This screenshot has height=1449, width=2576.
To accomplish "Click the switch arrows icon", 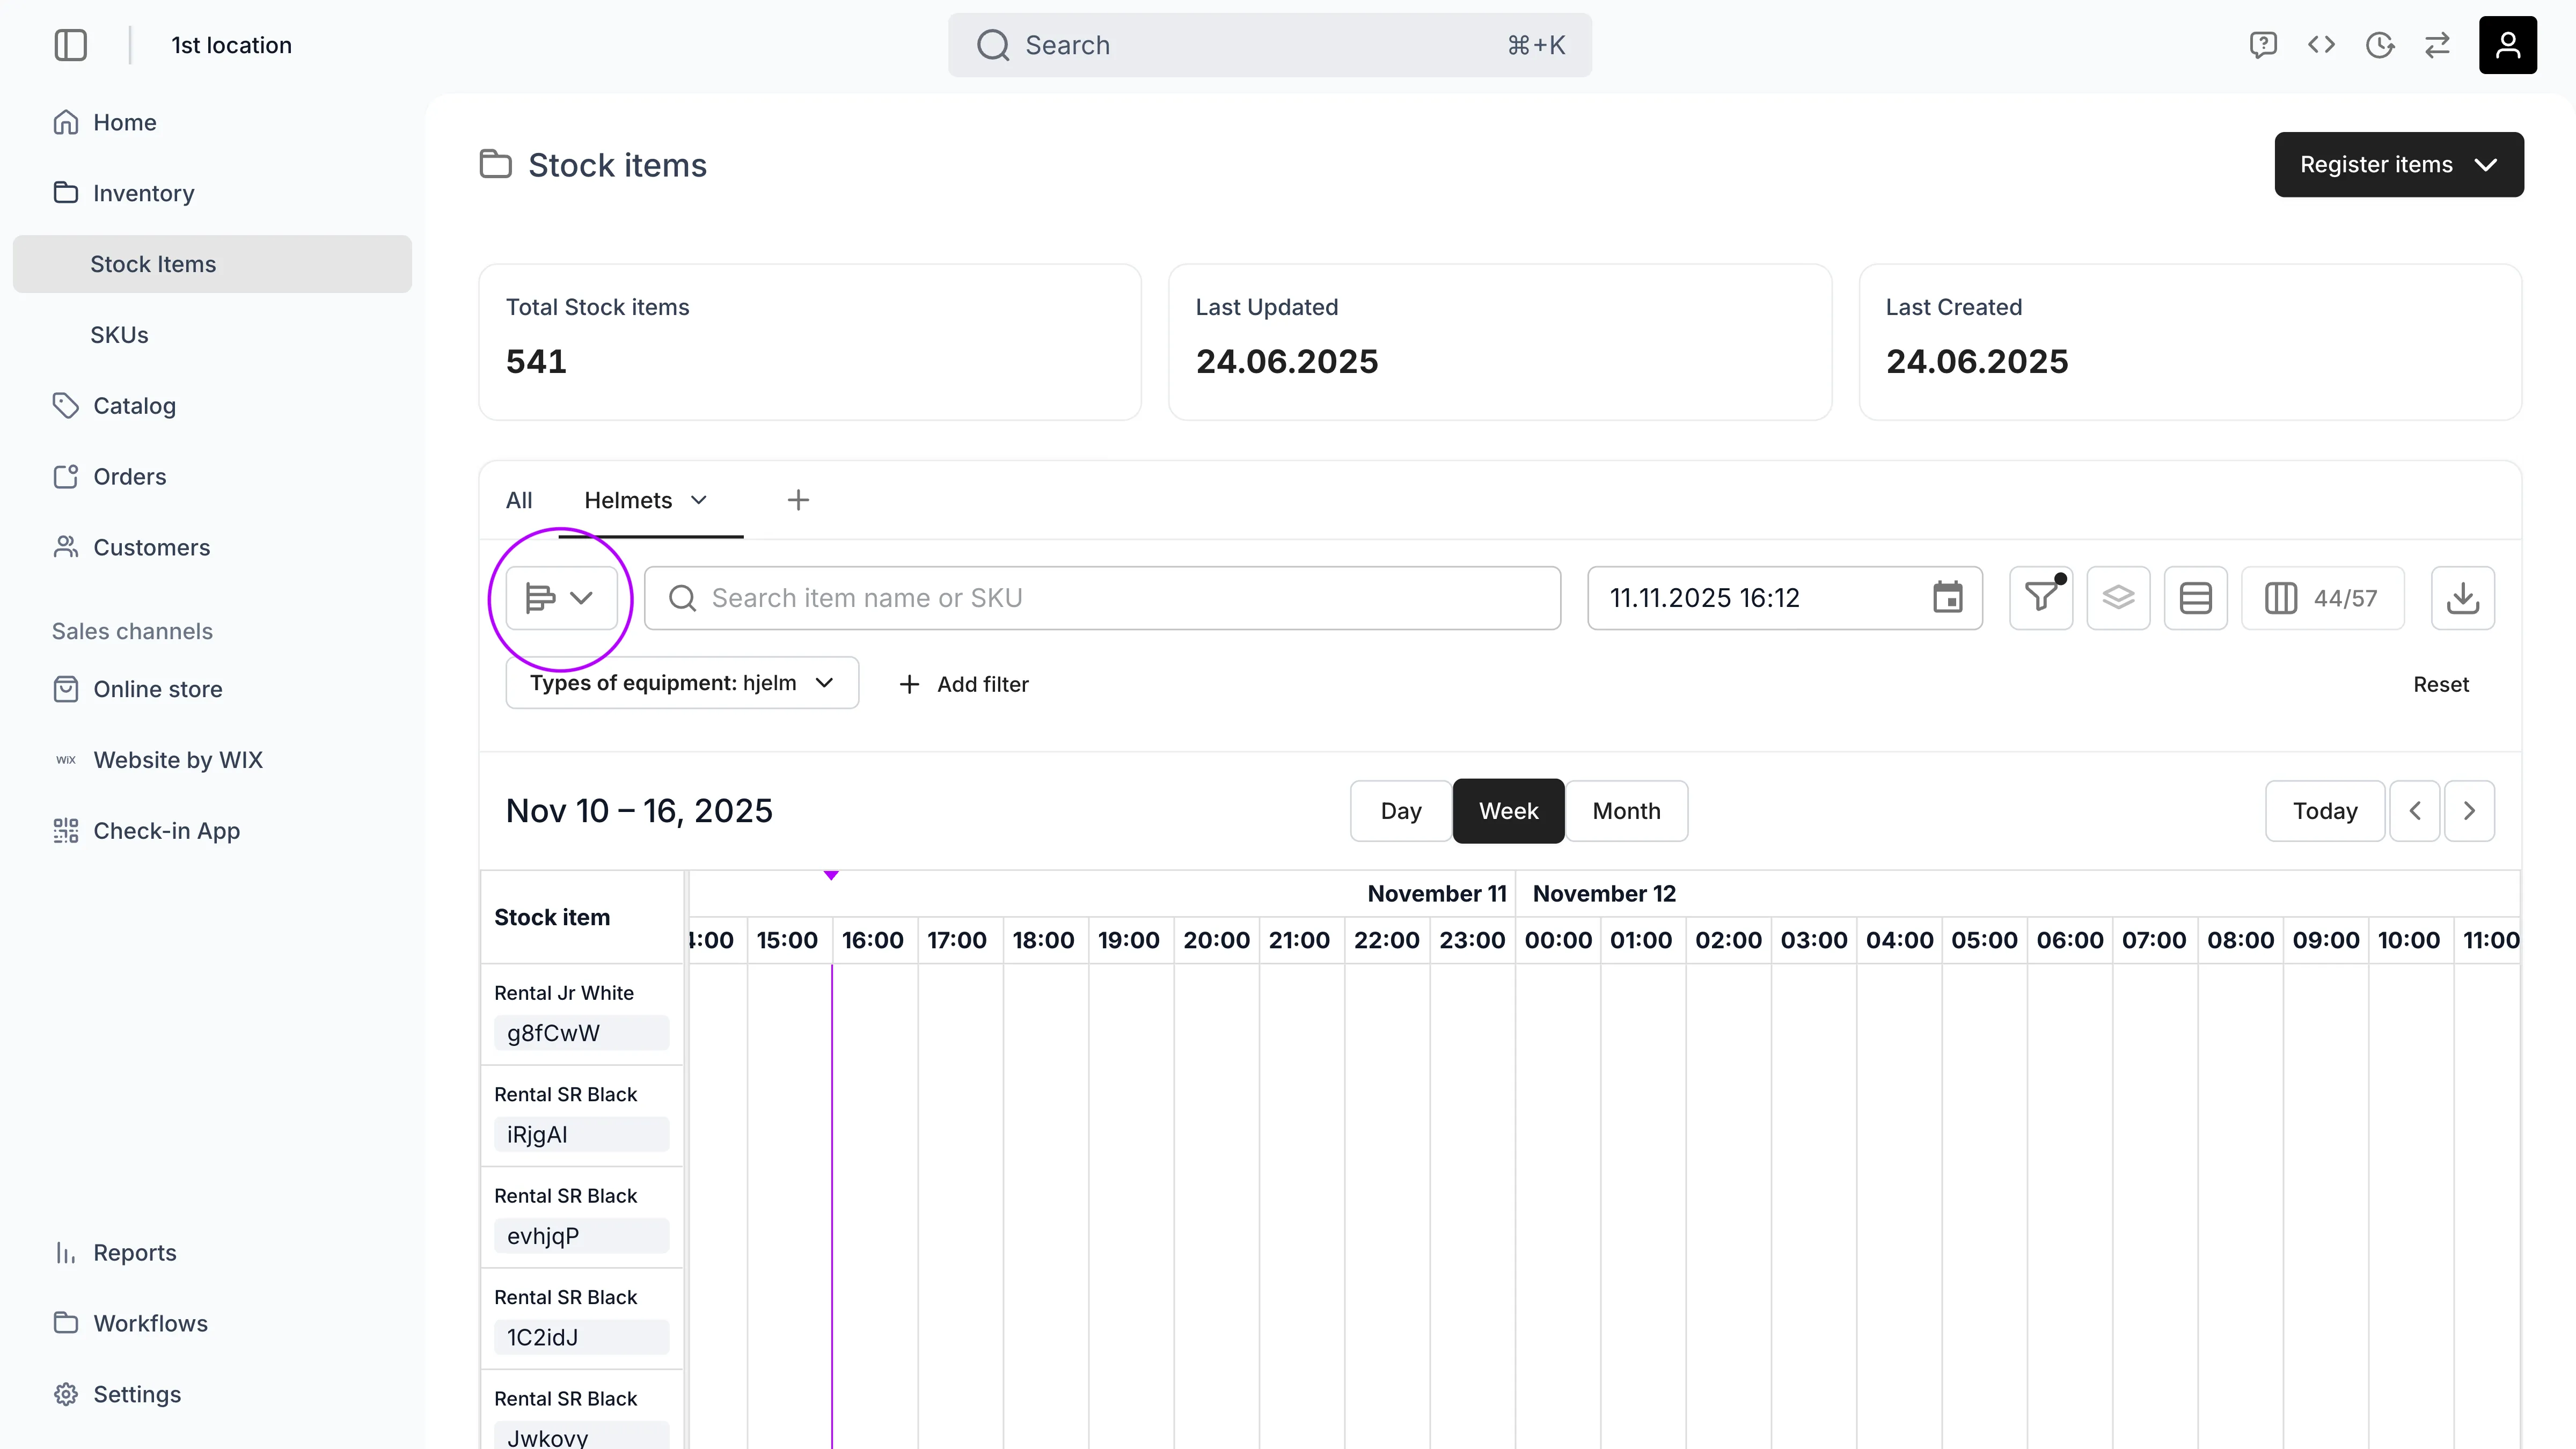I will click(x=2437, y=45).
